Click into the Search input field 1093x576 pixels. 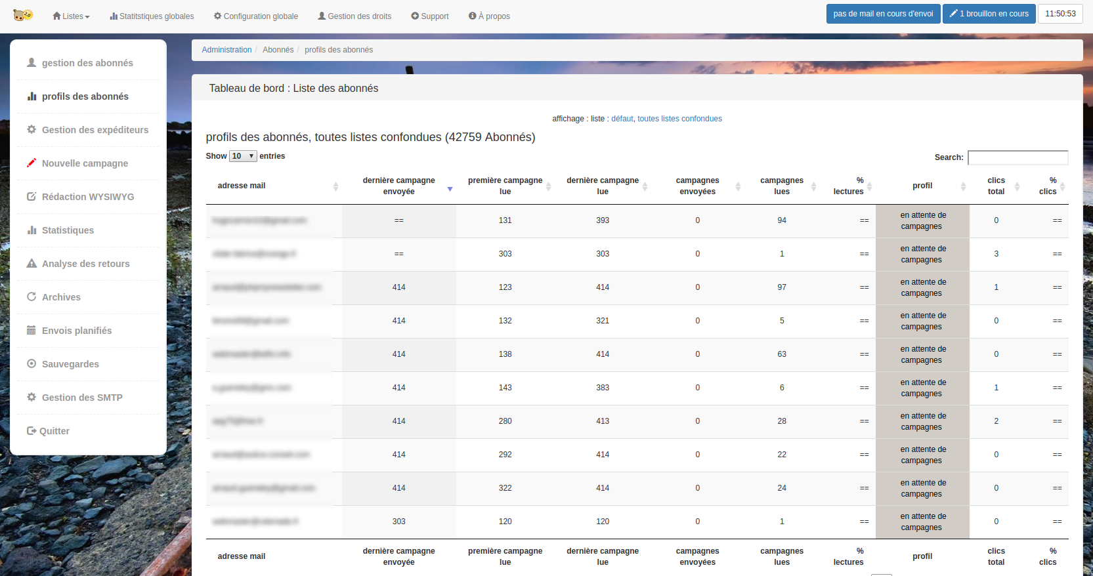pos(1018,157)
